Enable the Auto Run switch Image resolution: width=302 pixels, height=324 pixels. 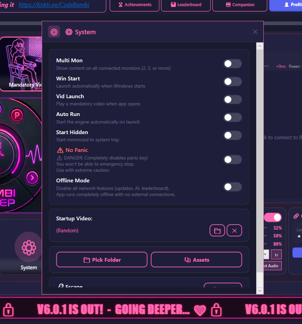click(233, 118)
